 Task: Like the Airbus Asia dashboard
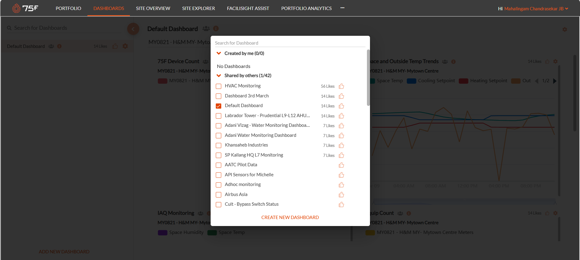point(341,195)
